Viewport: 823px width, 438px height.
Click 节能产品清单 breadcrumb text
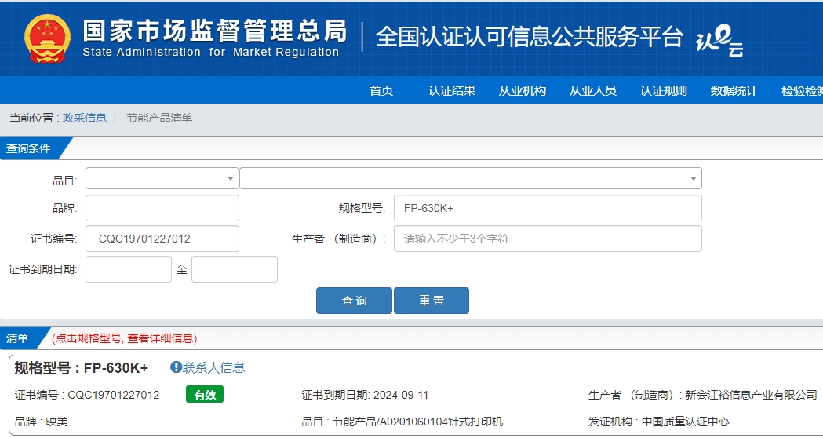(159, 118)
